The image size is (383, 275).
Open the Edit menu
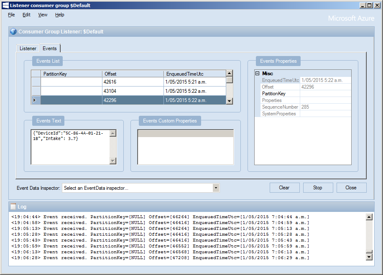26,15
